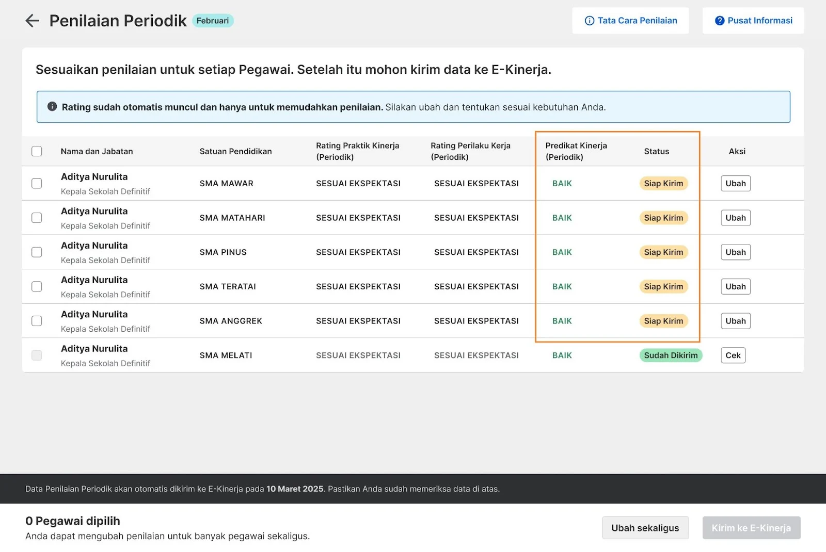Click Aditya Nurulita's name in the SMA MAWAR row
This screenshot has width=826, height=552.
click(94, 176)
